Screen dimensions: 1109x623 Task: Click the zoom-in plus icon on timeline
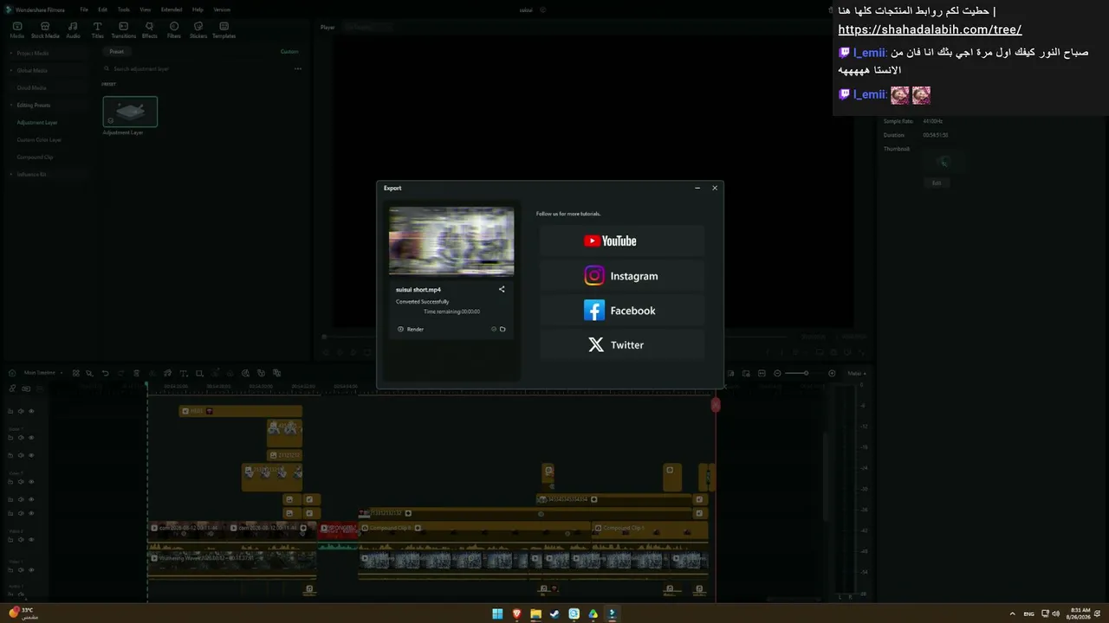coord(832,373)
